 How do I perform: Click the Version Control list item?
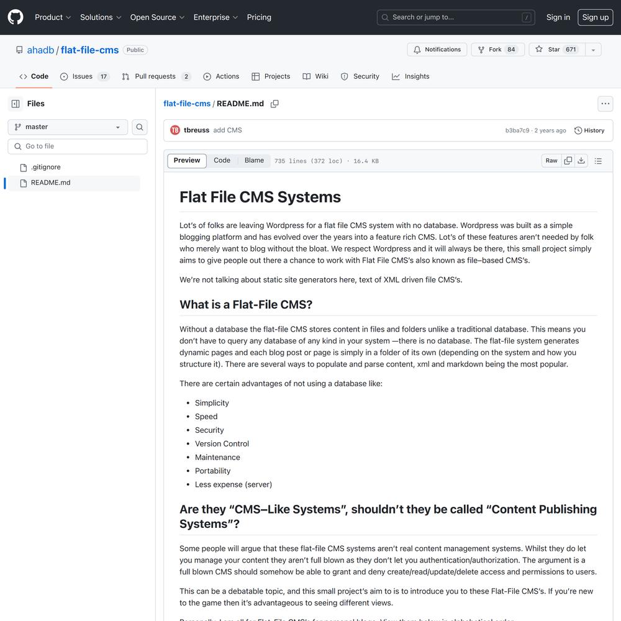coord(222,444)
